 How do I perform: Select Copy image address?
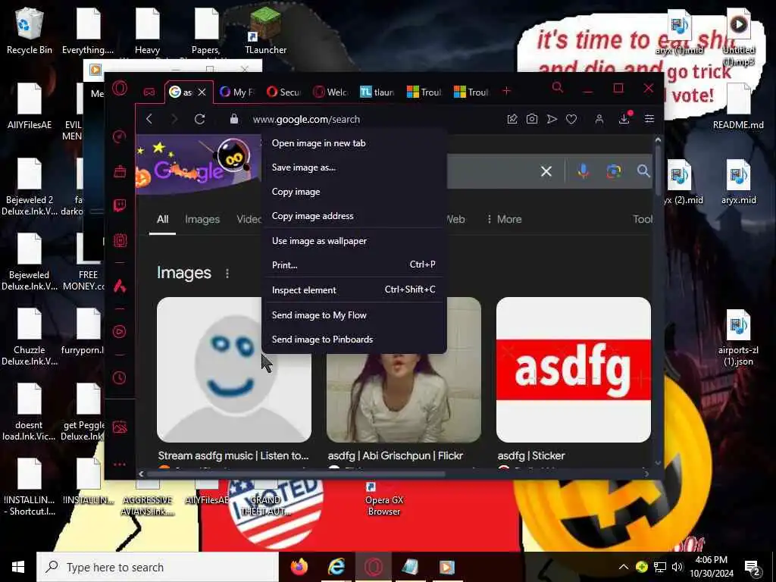click(354, 216)
